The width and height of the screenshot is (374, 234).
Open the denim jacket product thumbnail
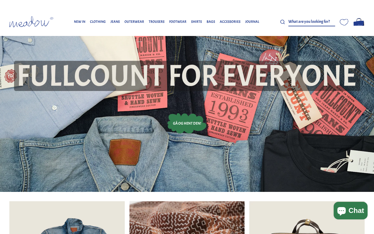67,218
